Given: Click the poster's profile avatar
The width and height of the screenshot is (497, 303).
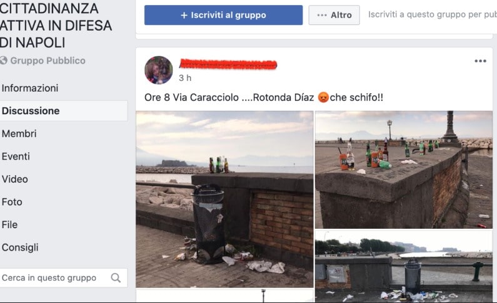Looking at the screenshot, I should 159,70.
